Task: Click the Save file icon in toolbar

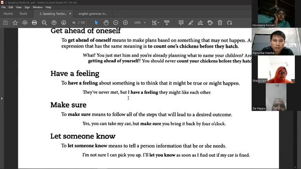Action: click(5, 23)
